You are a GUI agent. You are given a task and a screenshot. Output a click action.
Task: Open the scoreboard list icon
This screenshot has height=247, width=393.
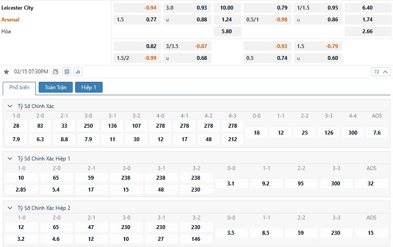[66, 72]
